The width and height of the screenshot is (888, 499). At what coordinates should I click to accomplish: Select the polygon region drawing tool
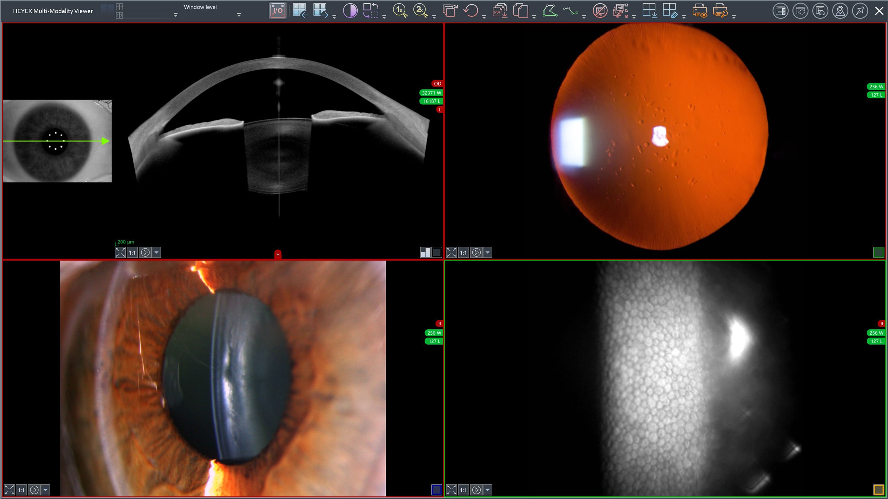[x=549, y=11]
